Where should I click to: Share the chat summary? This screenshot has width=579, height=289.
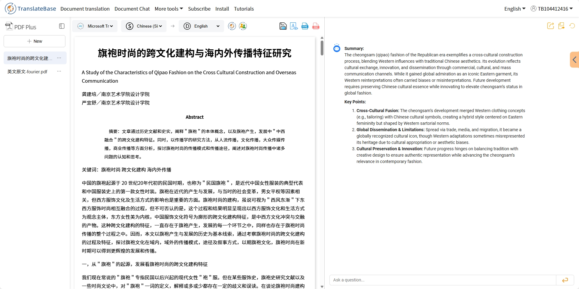tap(551, 26)
